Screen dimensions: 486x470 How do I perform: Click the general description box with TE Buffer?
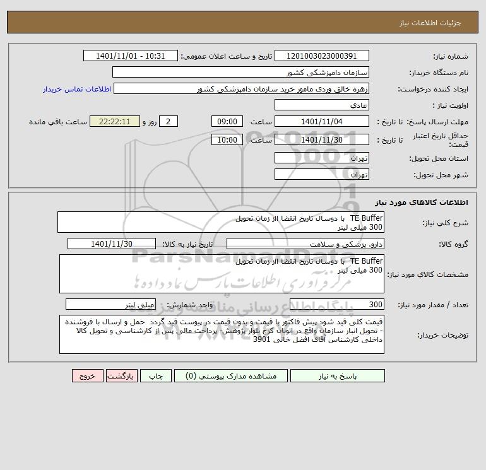(x=221, y=222)
